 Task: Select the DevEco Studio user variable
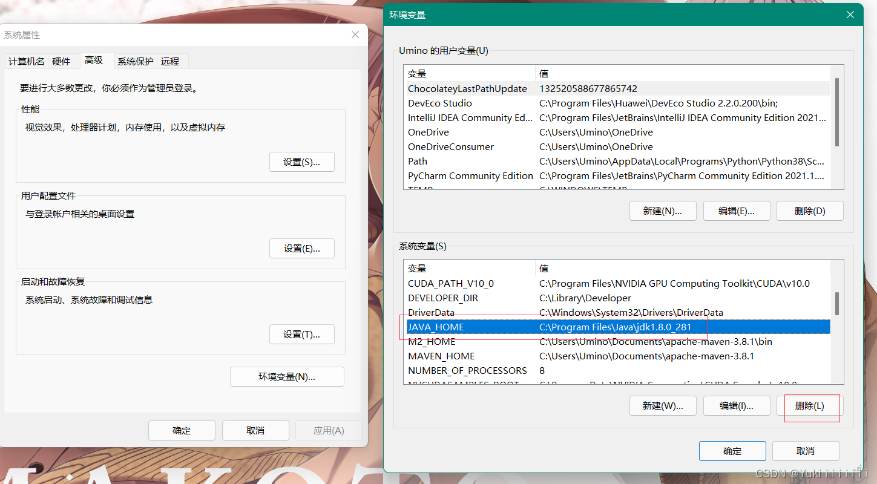pos(617,103)
